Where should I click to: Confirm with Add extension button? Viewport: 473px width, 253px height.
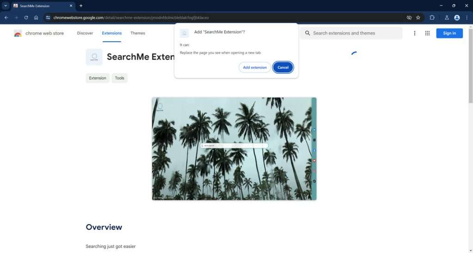click(x=255, y=68)
